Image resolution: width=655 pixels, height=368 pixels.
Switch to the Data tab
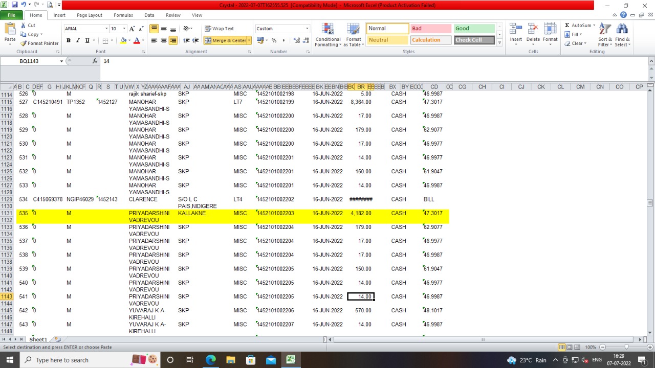tap(149, 15)
